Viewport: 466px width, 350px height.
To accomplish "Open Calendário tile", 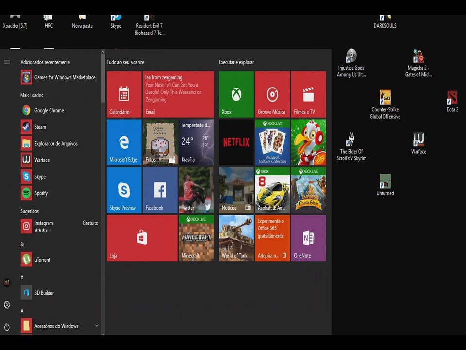I will point(124,94).
